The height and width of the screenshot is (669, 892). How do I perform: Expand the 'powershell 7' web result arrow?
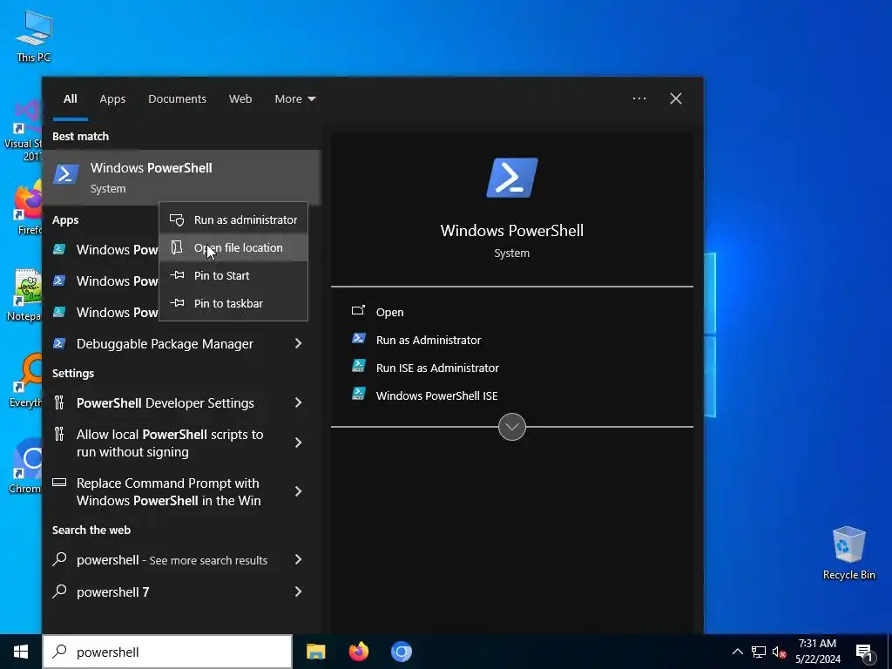(298, 591)
